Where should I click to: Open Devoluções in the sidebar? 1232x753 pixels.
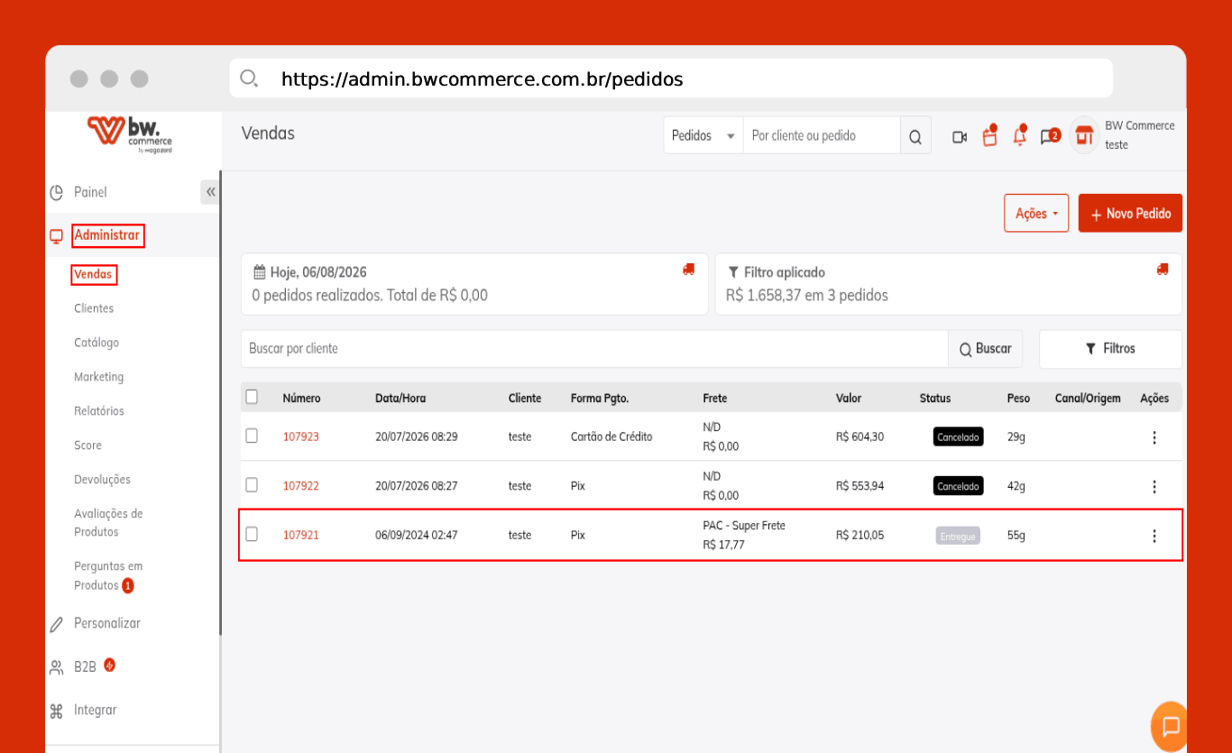[x=102, y=480]
